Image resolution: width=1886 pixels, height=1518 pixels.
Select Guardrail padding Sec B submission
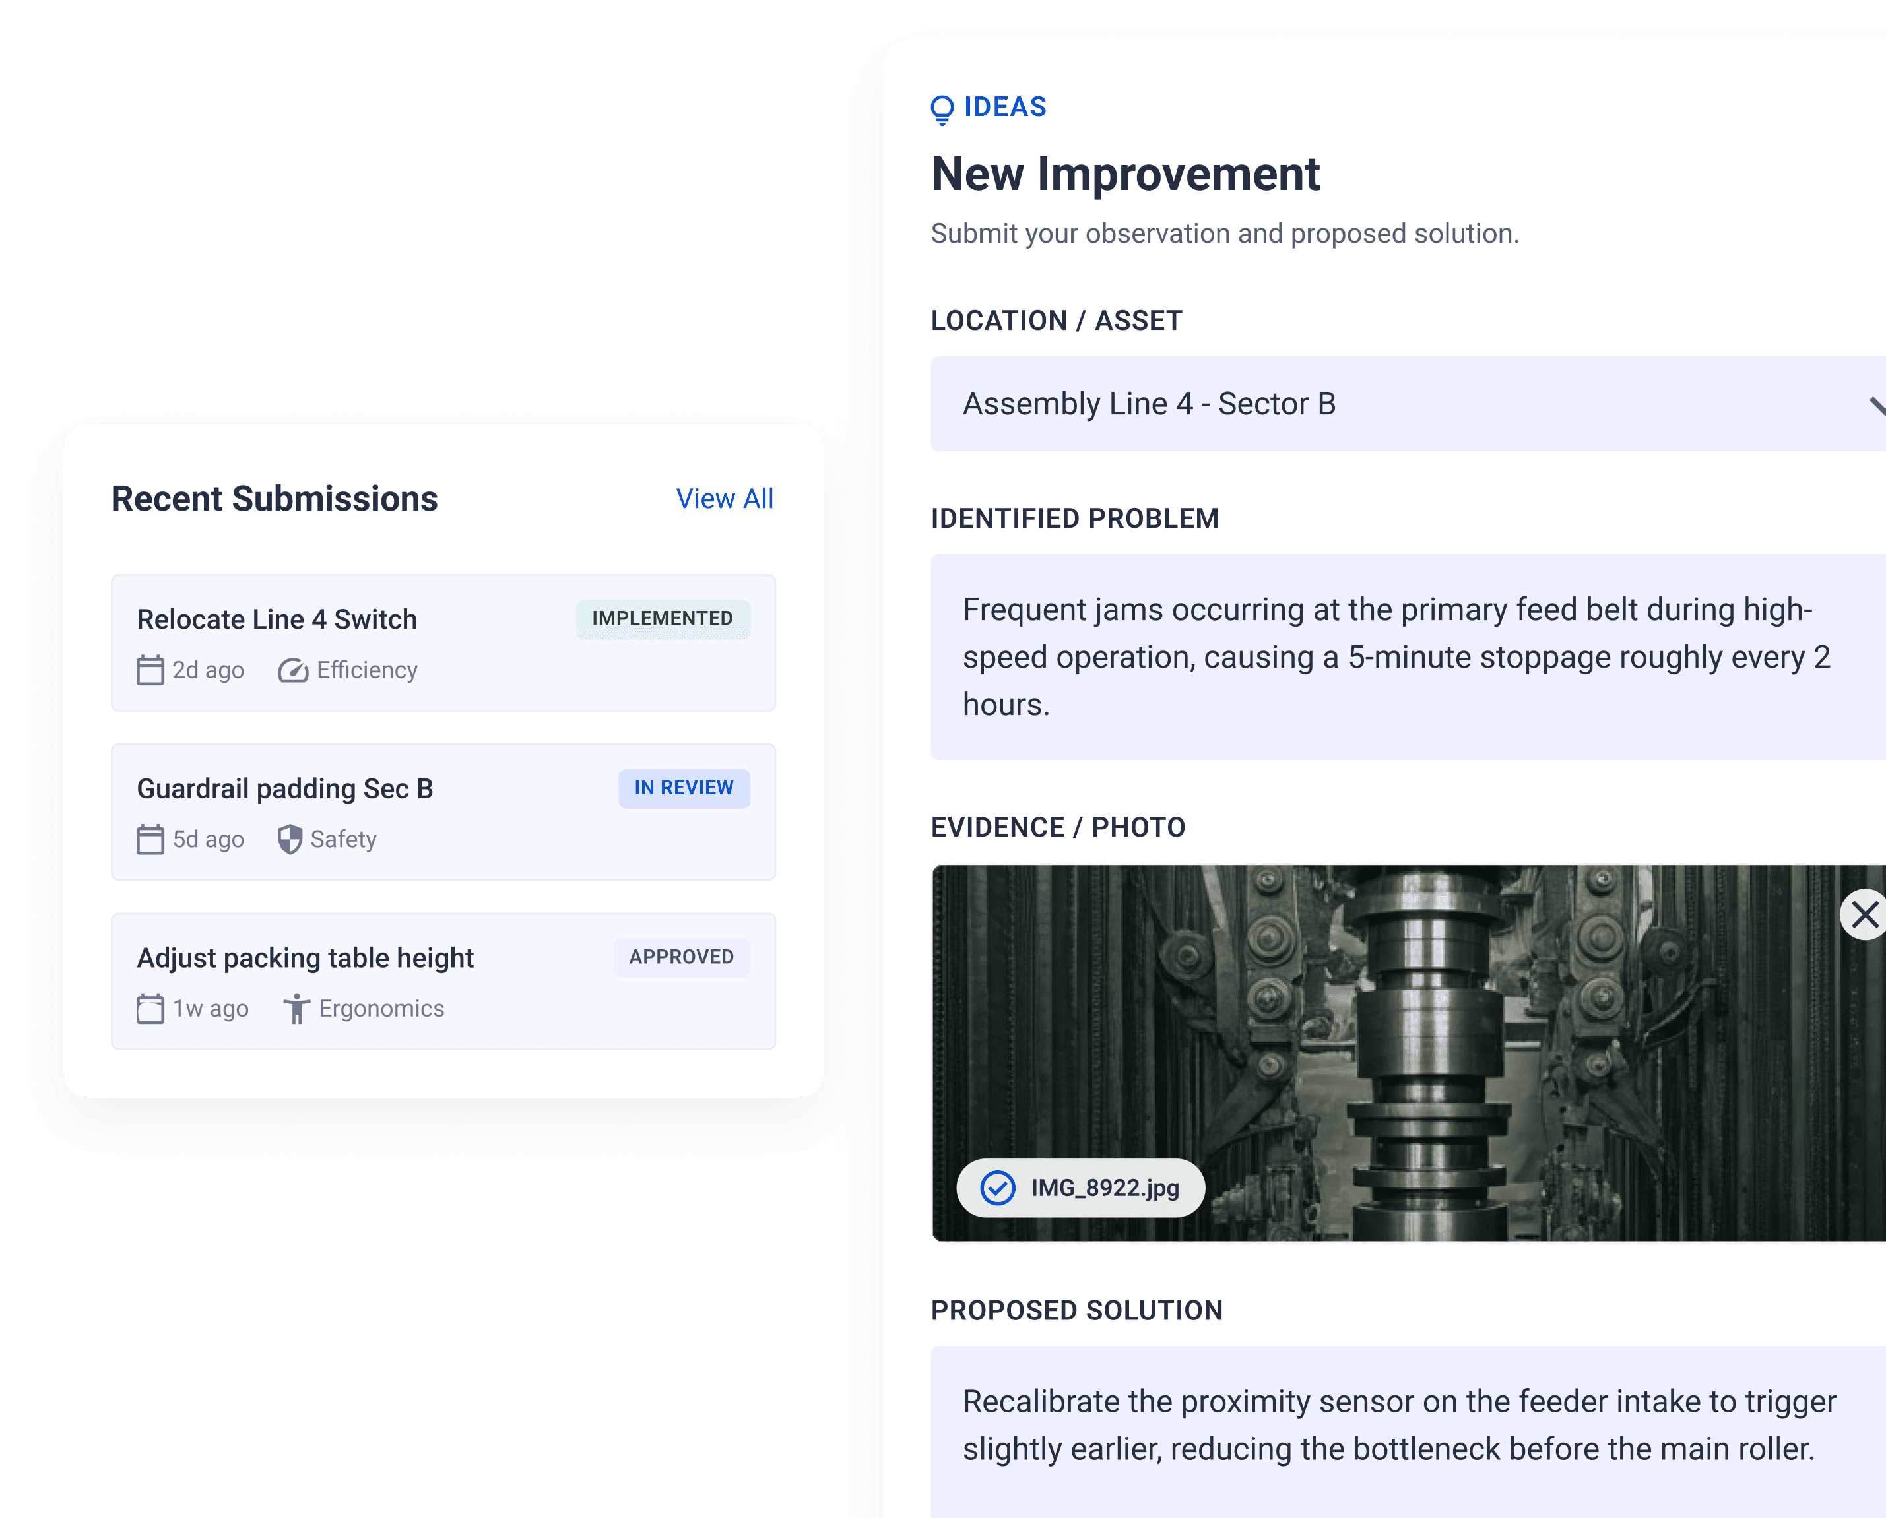pos(443,812)
